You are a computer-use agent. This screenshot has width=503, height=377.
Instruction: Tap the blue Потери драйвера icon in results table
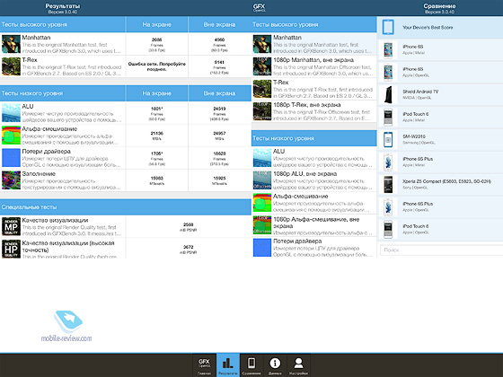pyautogui.click(x=11, y=158)
